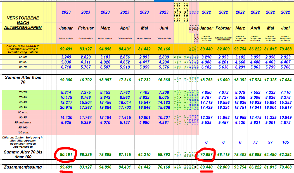The image size is (294, 173).
Task: Select the 'VERSTORBENE NACH ALTERSGRUPPEN' title cell
Action: click(23, 23)
